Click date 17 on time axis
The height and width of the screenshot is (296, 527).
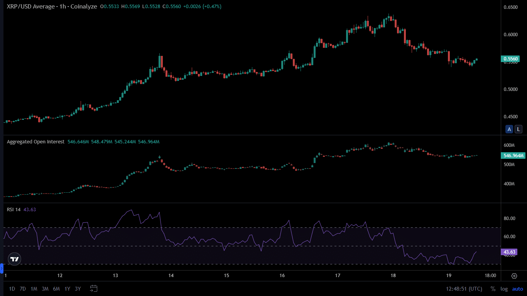(x=338, y=276)
